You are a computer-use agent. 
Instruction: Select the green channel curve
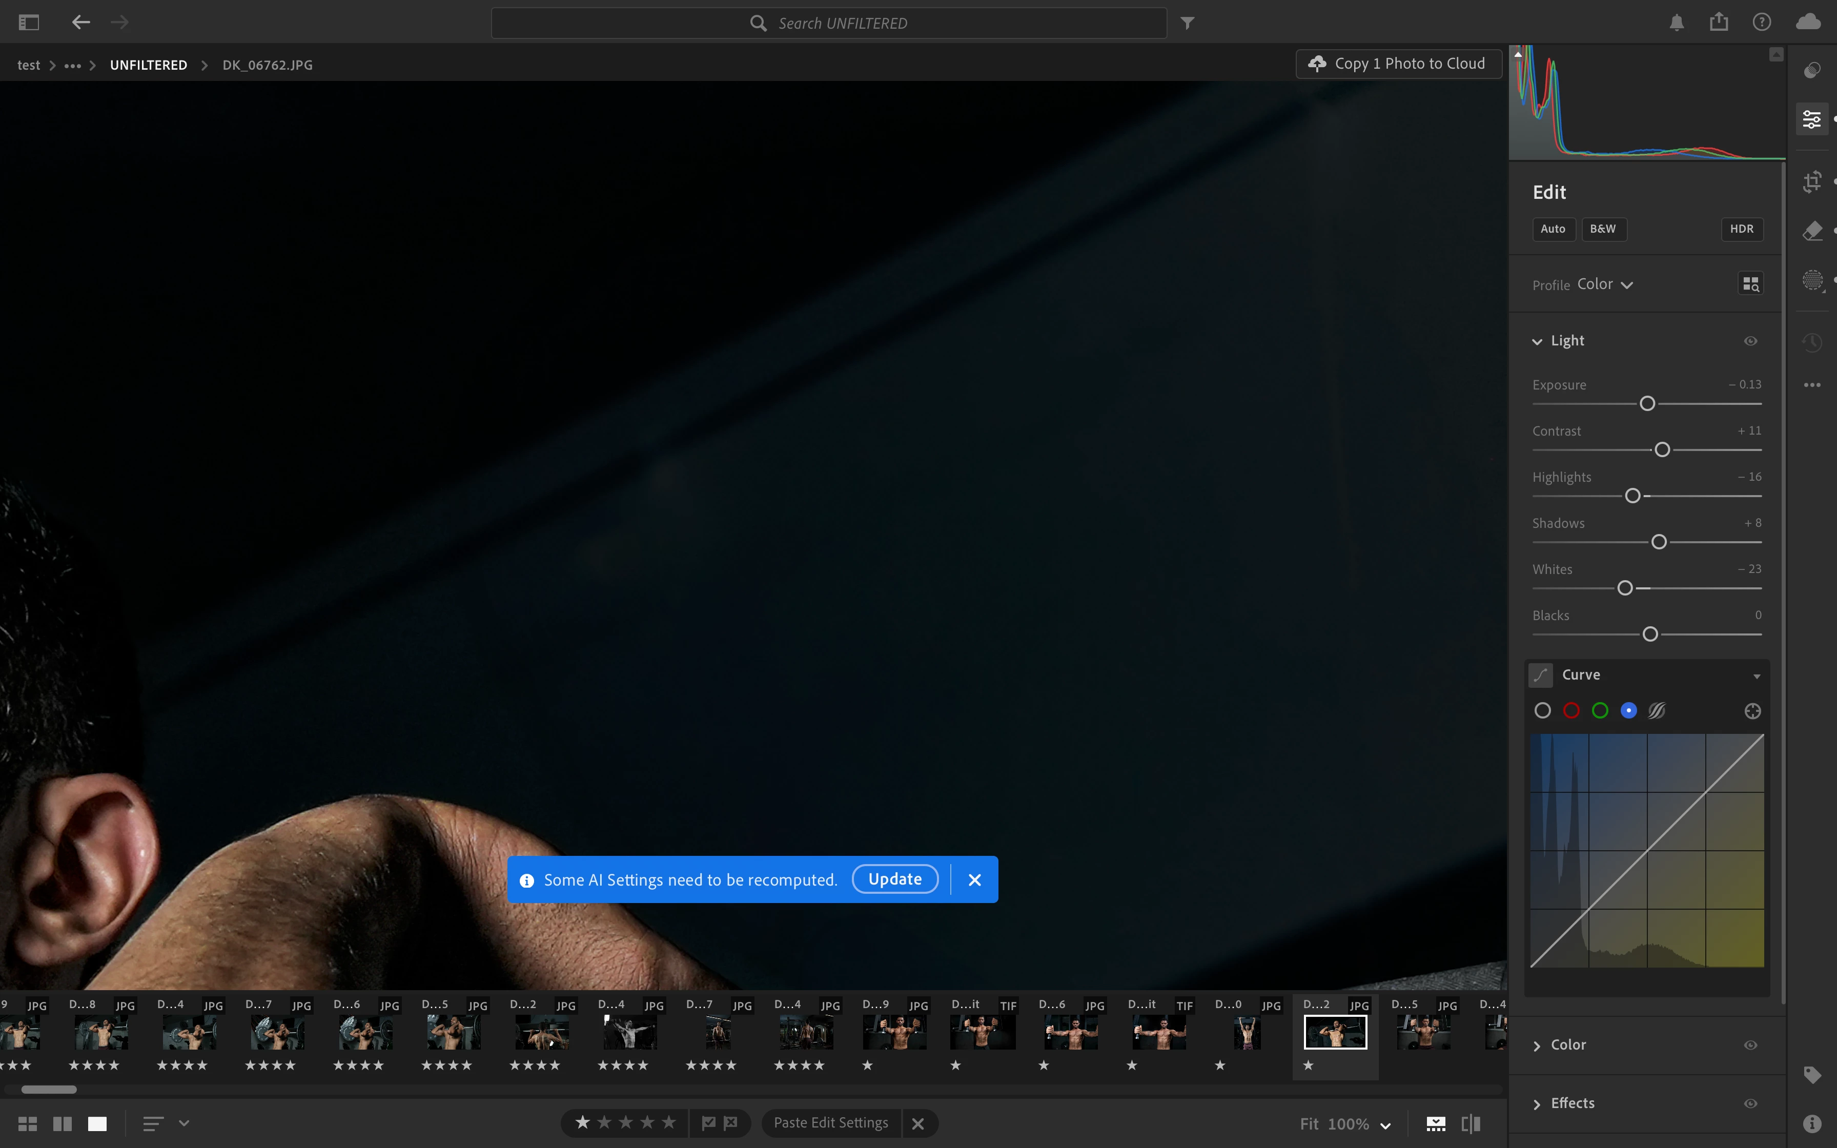(1599, 711)
